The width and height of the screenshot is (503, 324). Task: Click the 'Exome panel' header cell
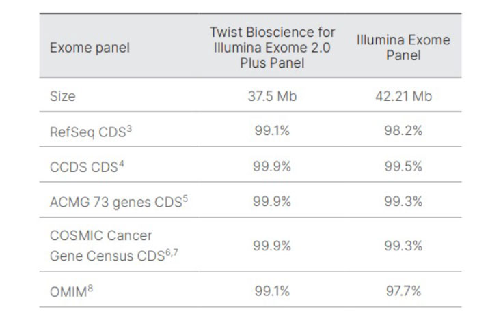pyautogui.click(x=90, y=48)
